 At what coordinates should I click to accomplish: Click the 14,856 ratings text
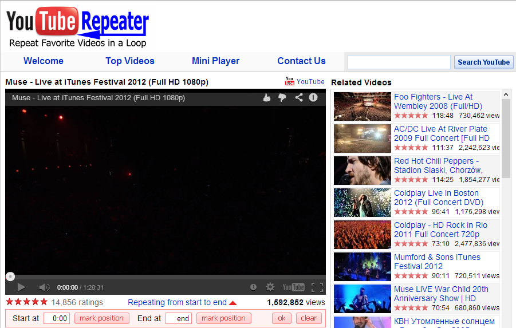(x=77, y=302)
